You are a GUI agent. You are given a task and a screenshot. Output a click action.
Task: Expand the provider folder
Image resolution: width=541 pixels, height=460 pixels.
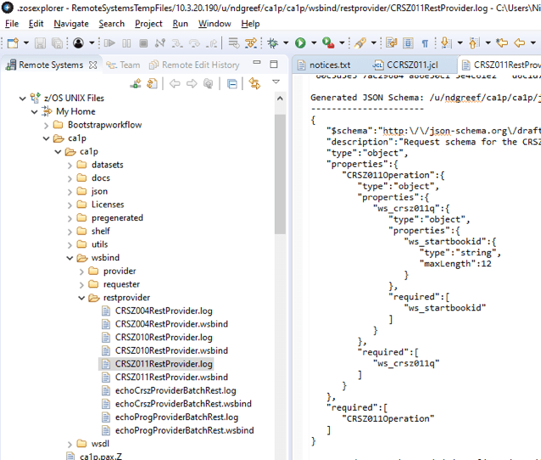point(81,272)
